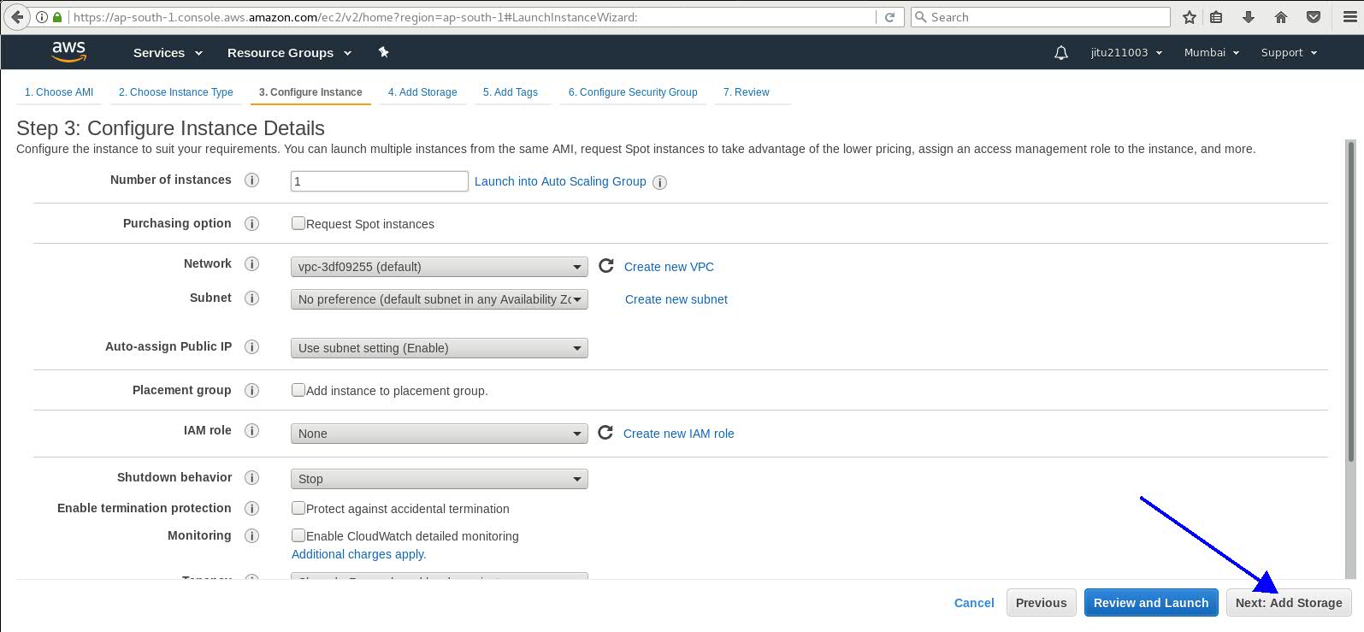
Task: Open the Subnet dropdown
Action: click(x=440, y=299)
